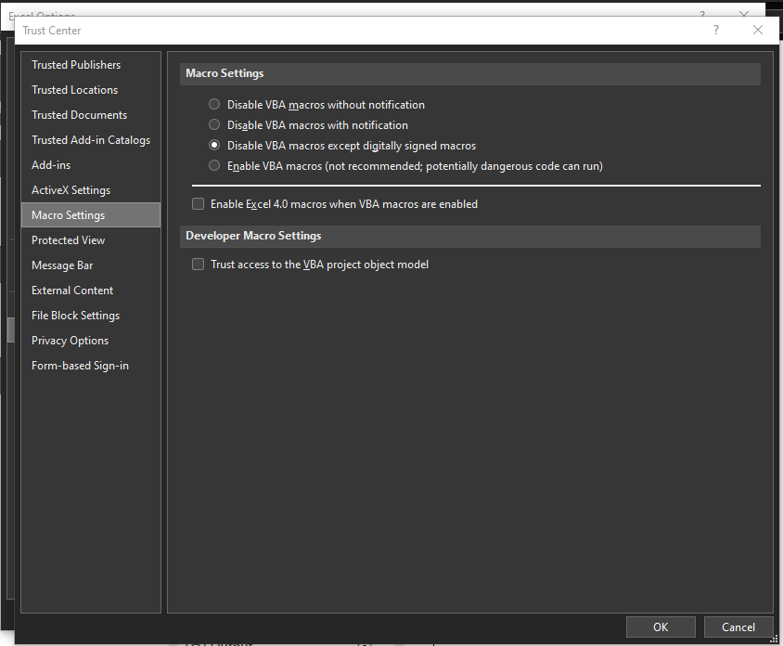Go to File Block Settings
Screen dimensions: 783x646
click(x=75, y=316)
